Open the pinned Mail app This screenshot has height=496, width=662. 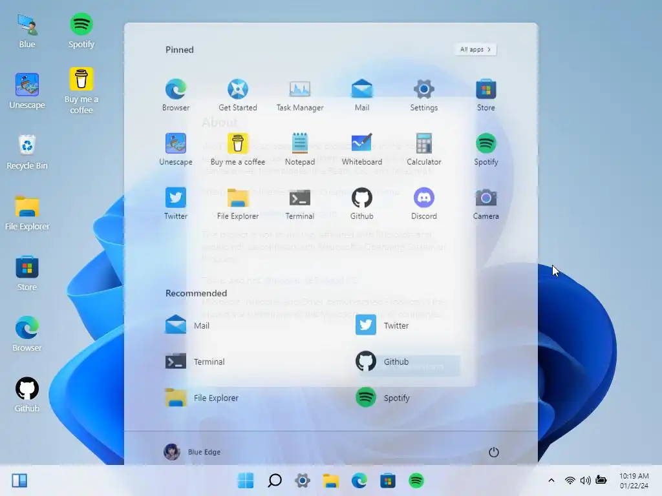click(x=362, y=95)
